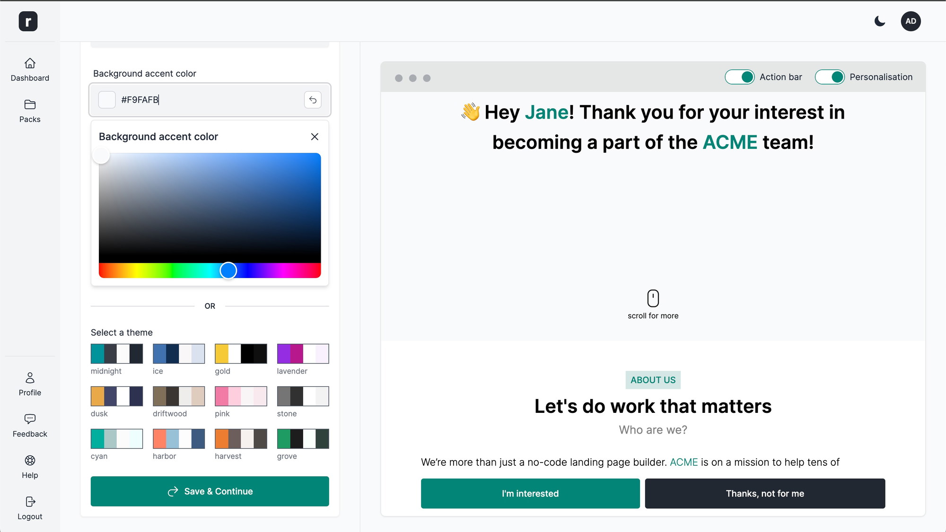Disable the Action bar toggle
This screenshot has width=946, height=532.
pos(740,77)
